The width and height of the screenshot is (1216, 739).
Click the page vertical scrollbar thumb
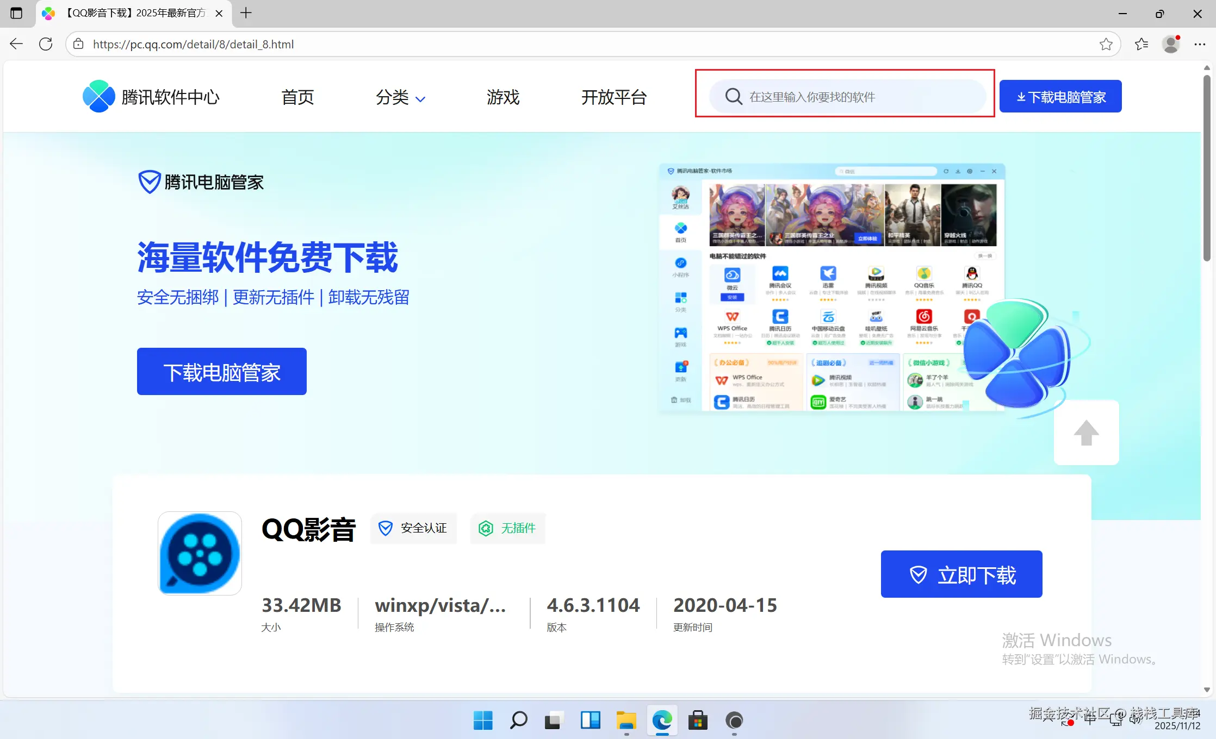tap(1206, 168)
